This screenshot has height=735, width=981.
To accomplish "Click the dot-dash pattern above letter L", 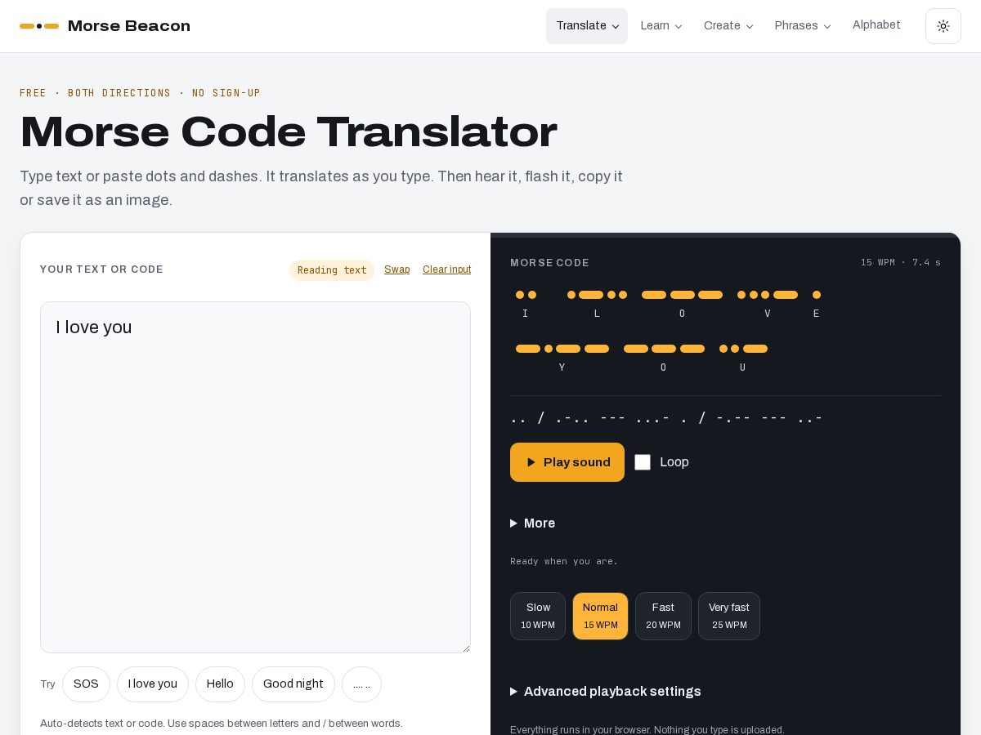I will pos(597,295).
